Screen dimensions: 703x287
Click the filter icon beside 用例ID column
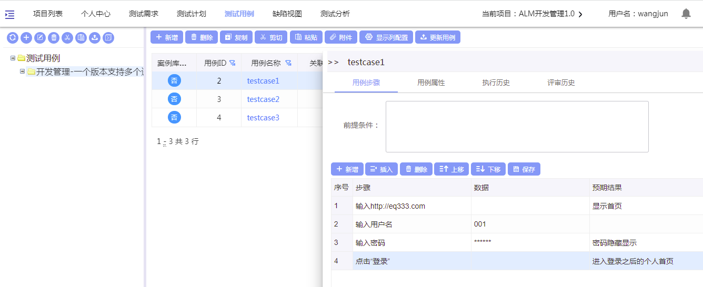[232, 63]
